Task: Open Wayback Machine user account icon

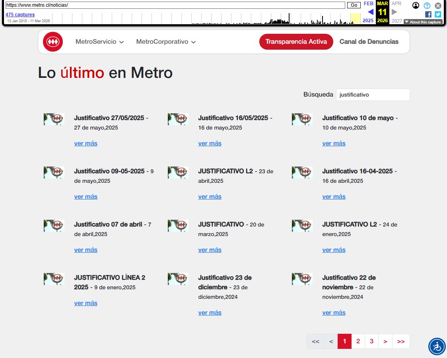Action: click(416, 6)
